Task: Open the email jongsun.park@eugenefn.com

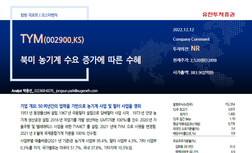Action: click(77, 91)
